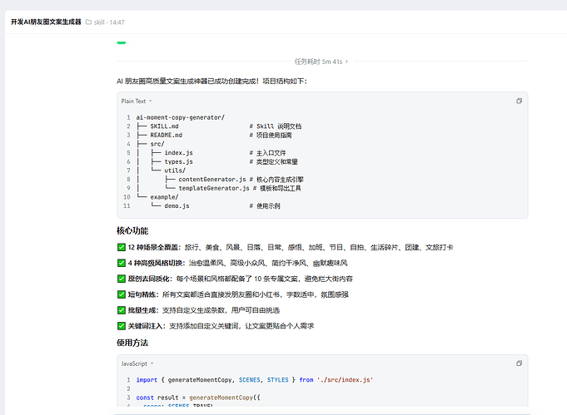Click the types.js line
The height and width of the screenshot is (415, 567).
(217, 162)
